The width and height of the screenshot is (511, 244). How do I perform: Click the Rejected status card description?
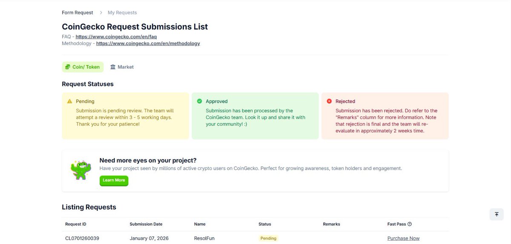[x=386, y=121]
